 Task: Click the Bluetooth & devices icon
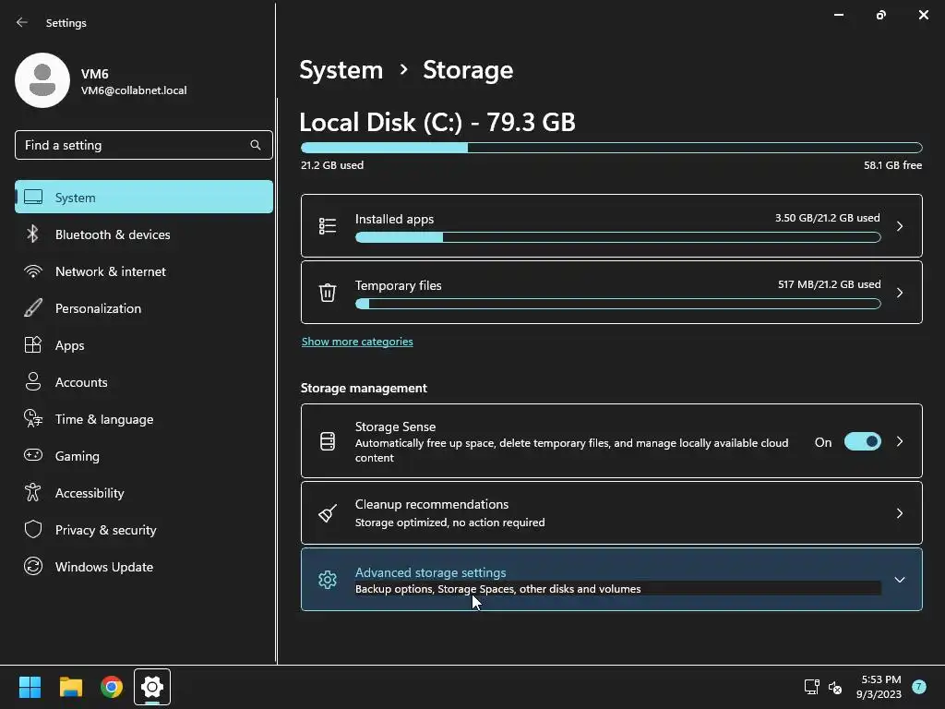(x=33, y=234)
